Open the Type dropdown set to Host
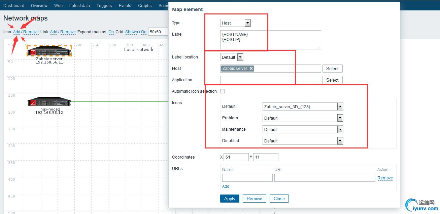The width and height of the screenshot is (440, 214). pos(235,23)
